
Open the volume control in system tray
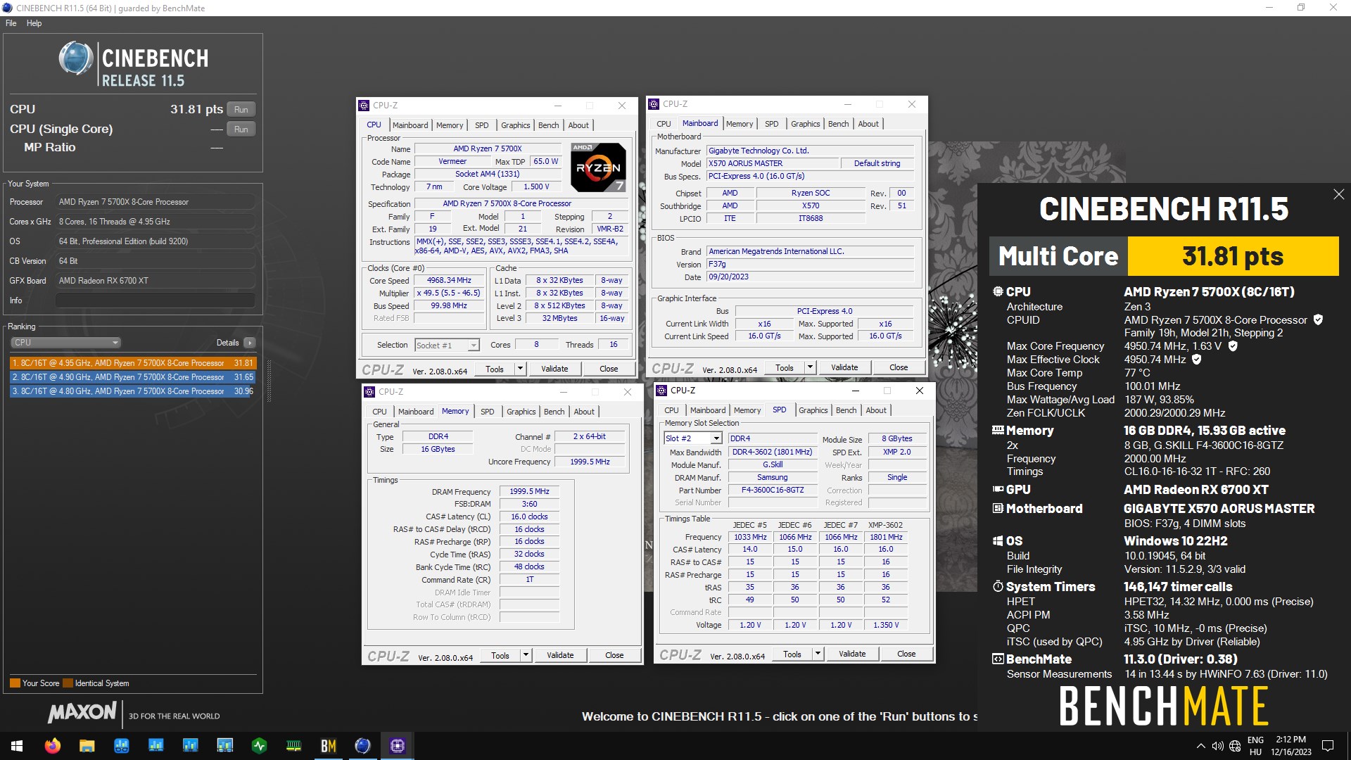tap(1217, 746)
